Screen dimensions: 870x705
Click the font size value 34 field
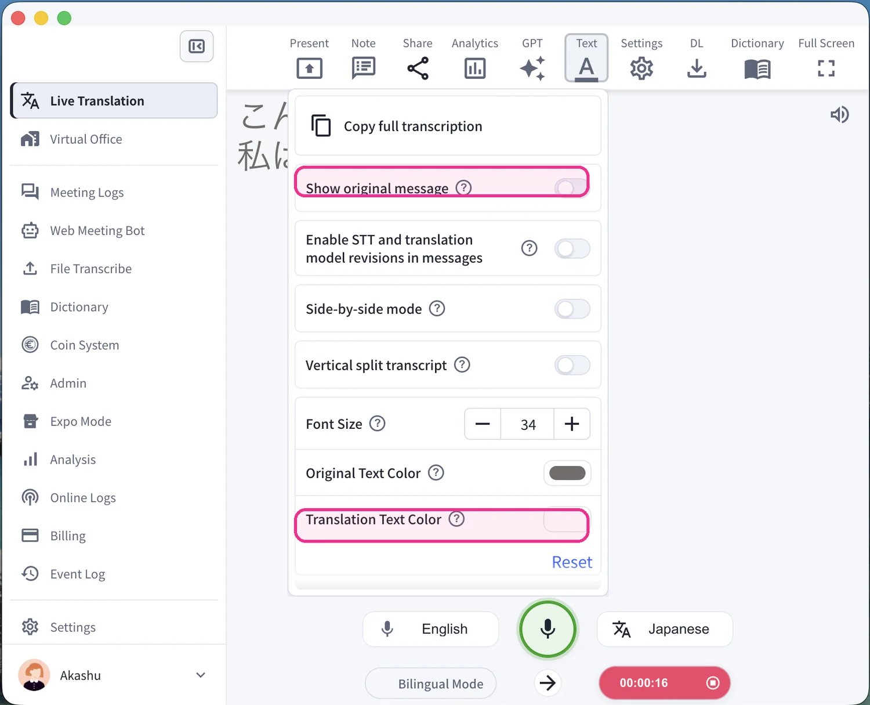528,424
